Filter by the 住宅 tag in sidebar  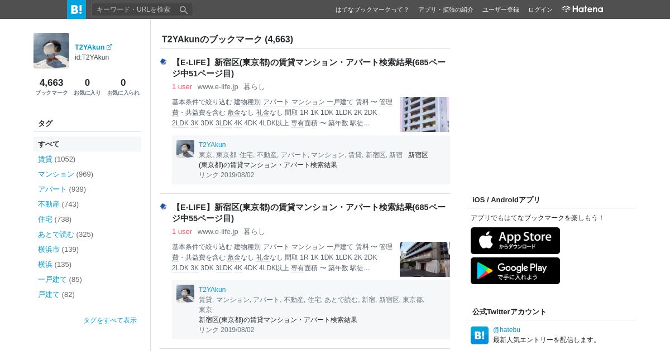pyautogui.click(x=45, y=219)
